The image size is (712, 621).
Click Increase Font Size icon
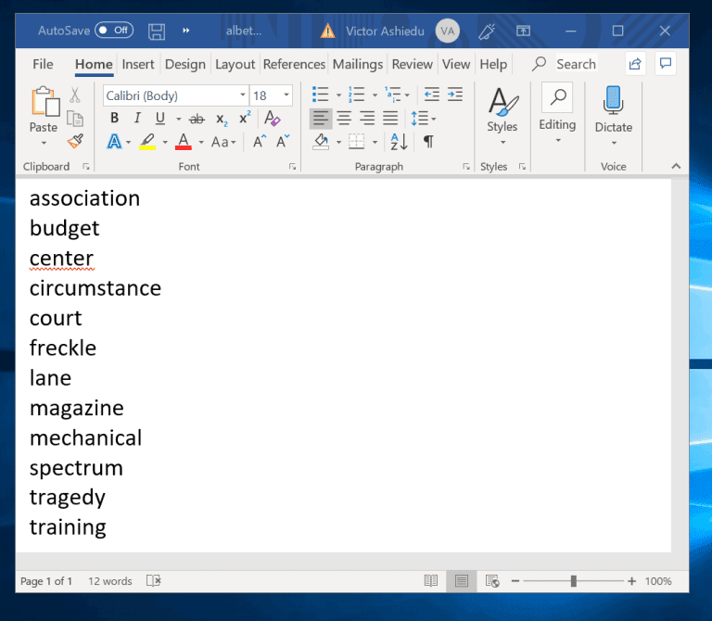260,142
